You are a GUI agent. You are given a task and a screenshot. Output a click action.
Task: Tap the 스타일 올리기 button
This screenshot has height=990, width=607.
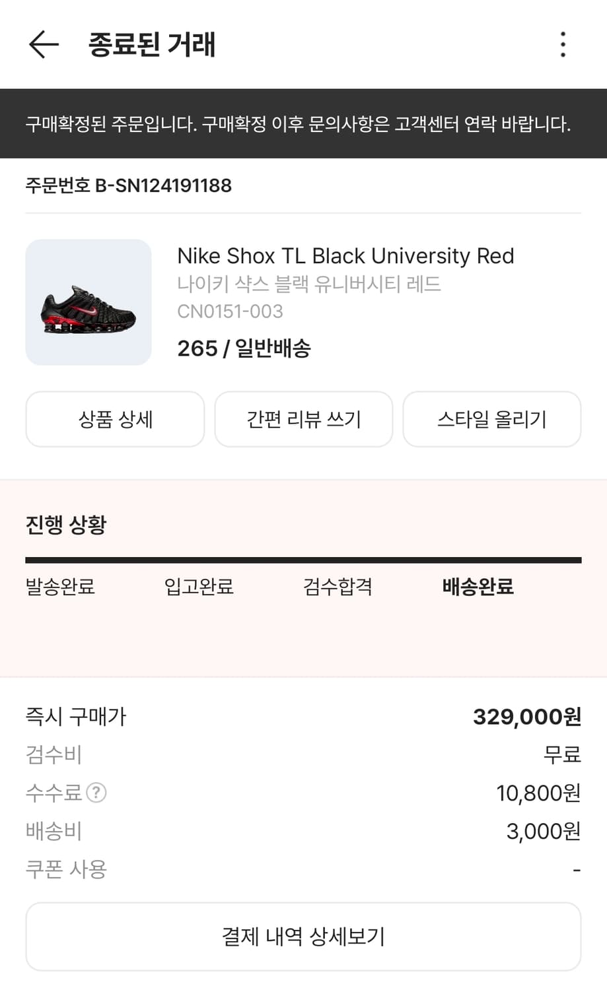491,419
